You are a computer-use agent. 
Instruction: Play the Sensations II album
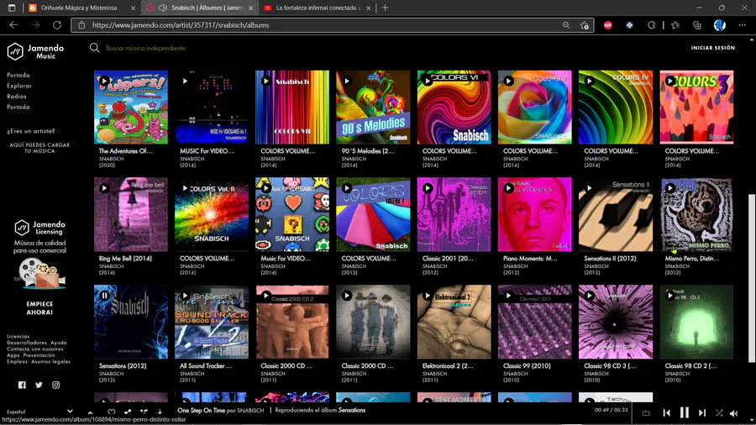click(589, 188)
